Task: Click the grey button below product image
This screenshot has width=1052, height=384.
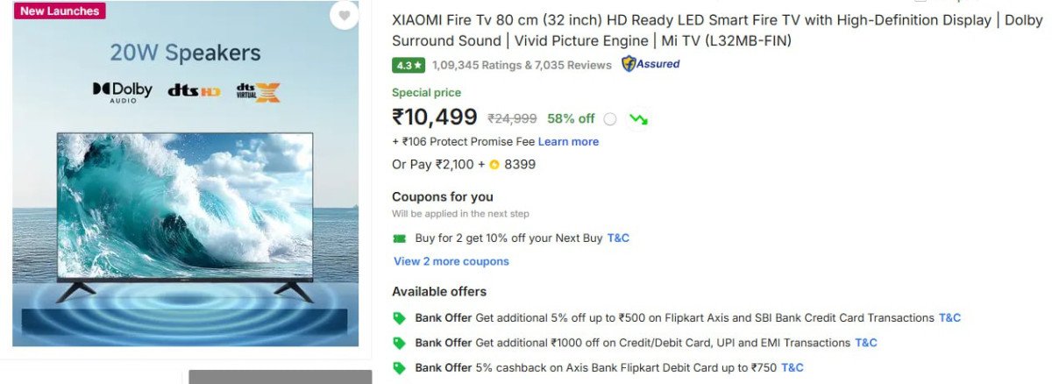Action: [281, 377]
